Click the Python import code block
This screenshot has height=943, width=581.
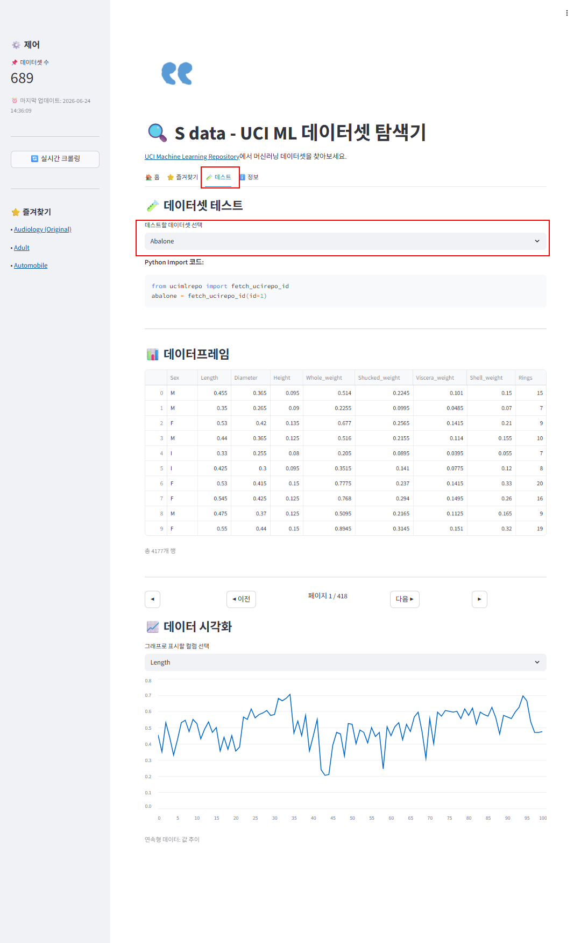pos(345,291)
